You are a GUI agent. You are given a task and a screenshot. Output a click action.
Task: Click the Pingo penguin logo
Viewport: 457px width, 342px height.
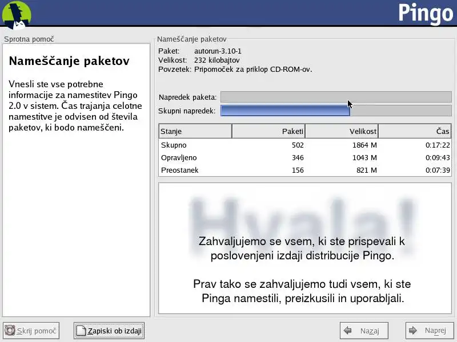(x=17, y=15)
